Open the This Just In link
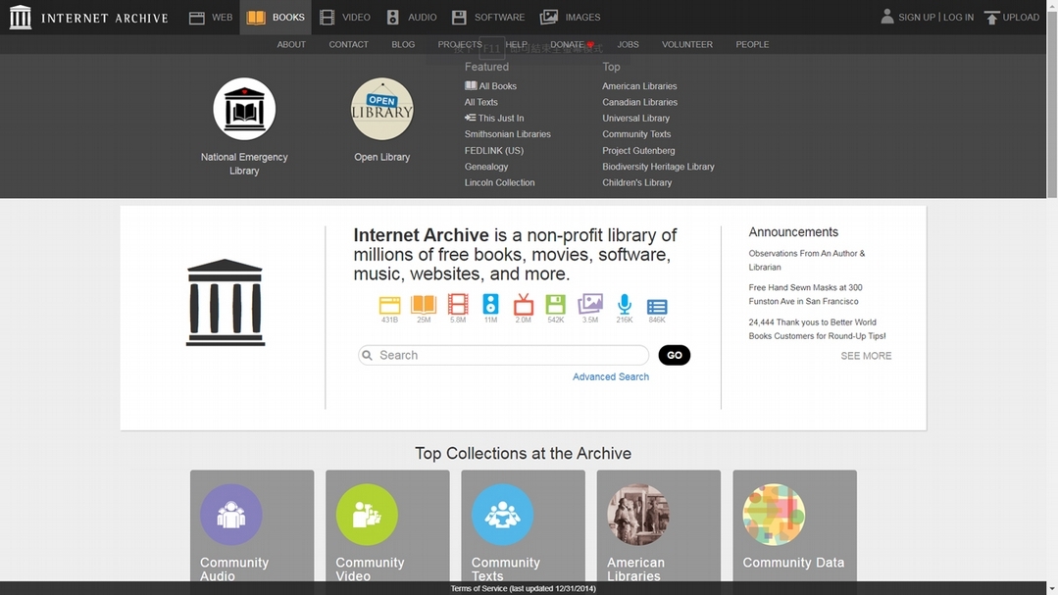 494,118
